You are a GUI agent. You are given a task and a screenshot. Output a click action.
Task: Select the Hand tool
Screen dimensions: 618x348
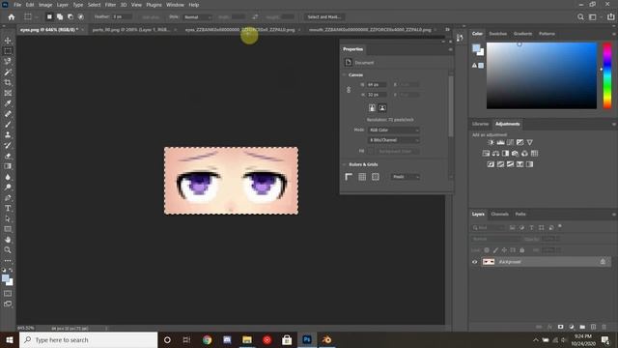pos(8,240)
